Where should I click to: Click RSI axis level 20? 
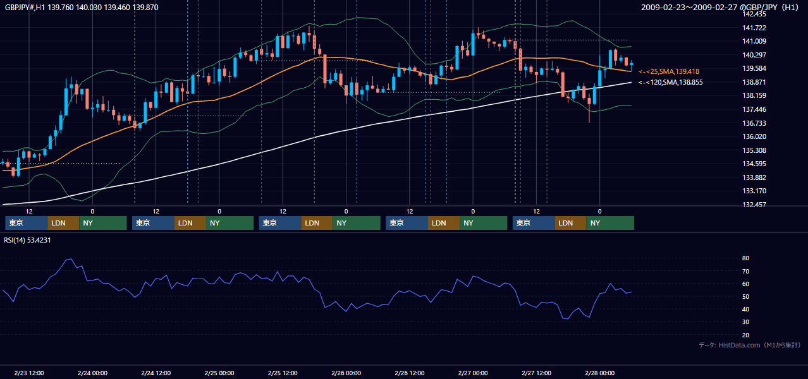tap(745, 335)
